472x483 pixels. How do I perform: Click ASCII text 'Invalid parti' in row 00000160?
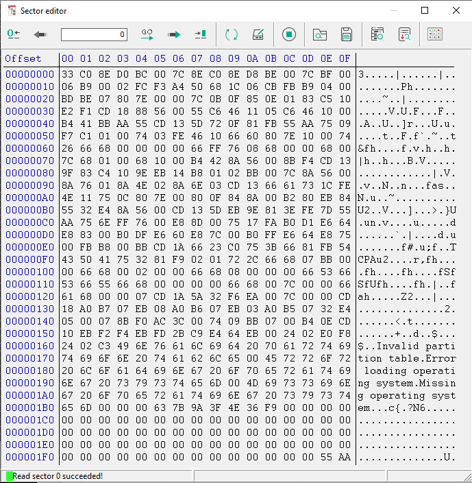(416, 346)
